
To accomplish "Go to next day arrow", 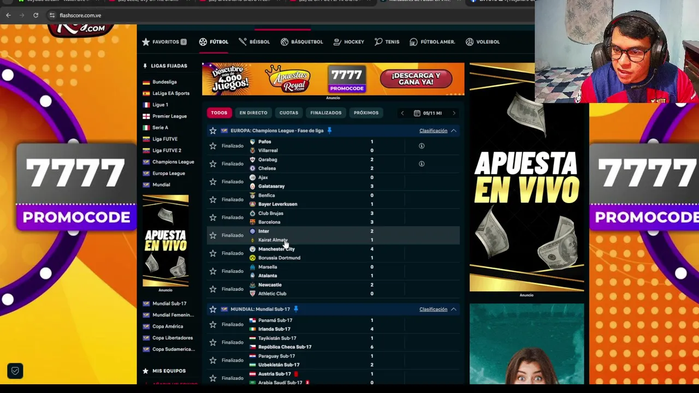I will [454, 113].
